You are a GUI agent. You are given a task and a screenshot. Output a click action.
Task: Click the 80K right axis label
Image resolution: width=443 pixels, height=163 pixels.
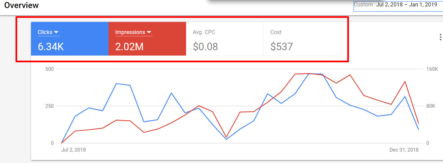[x=431, y=106]
